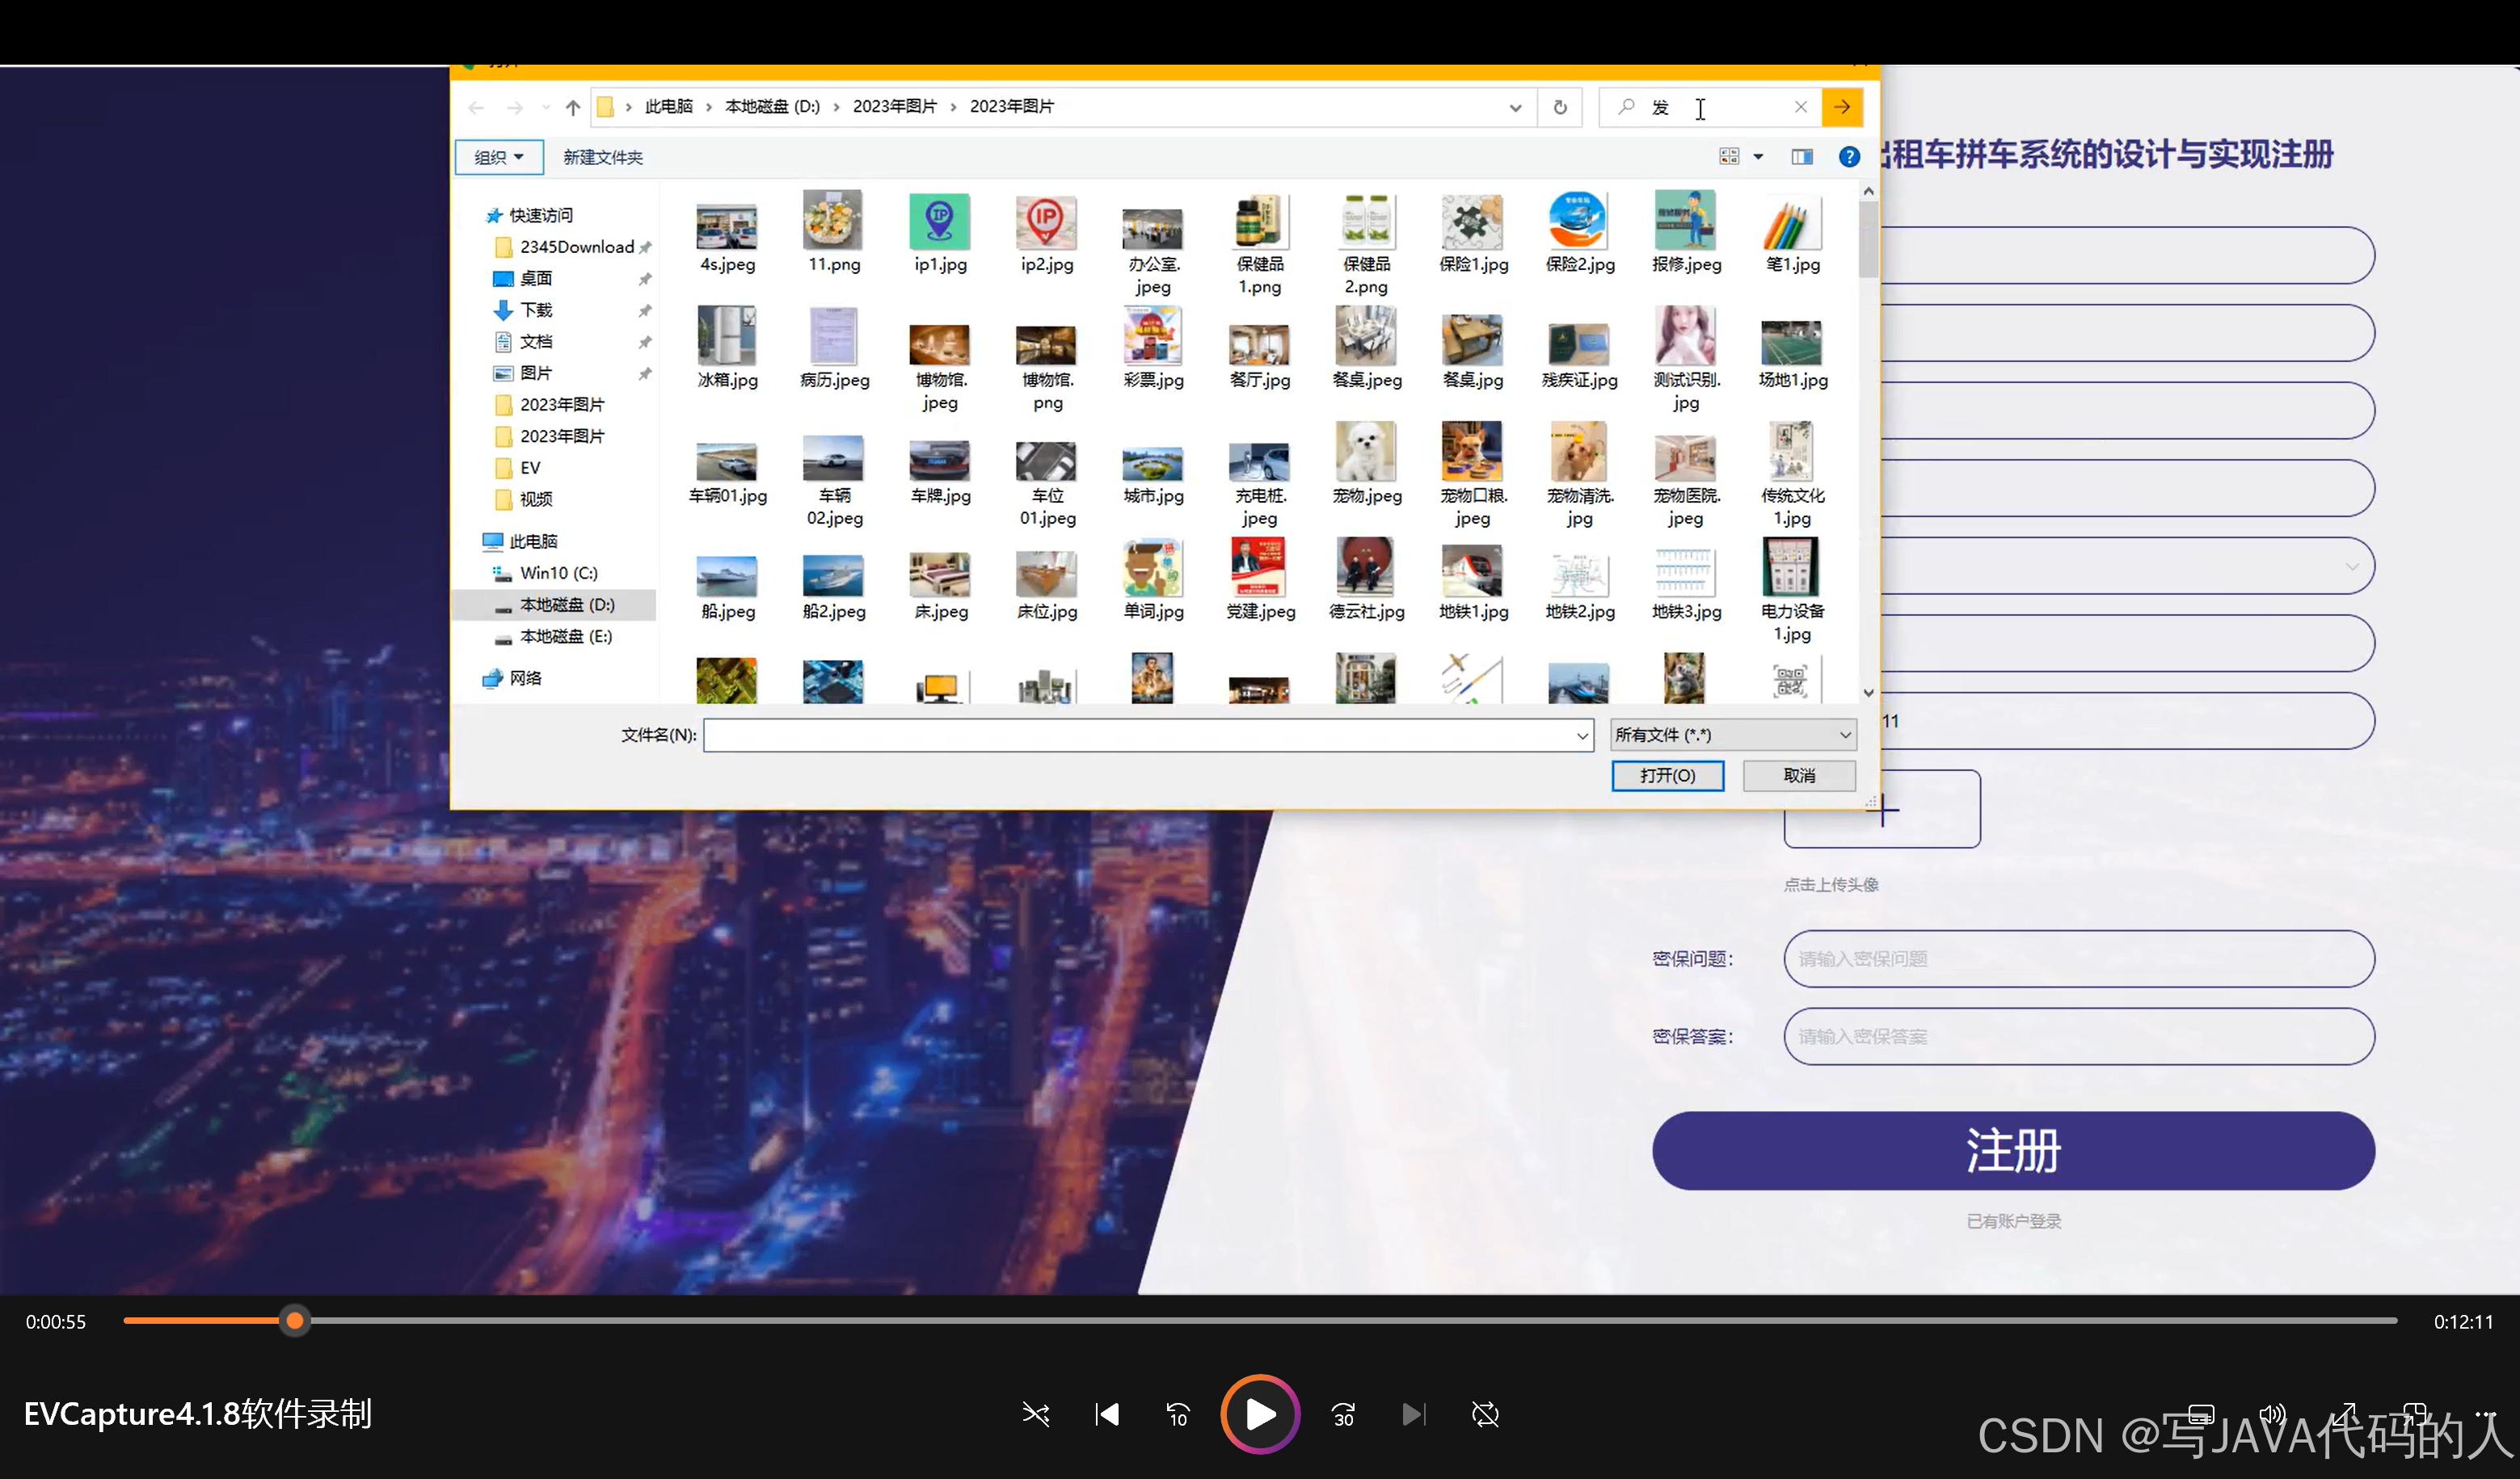Select 图片 in navigation pane
The width and height of the screenshot is (2520, 1479).
pos(535,373)
